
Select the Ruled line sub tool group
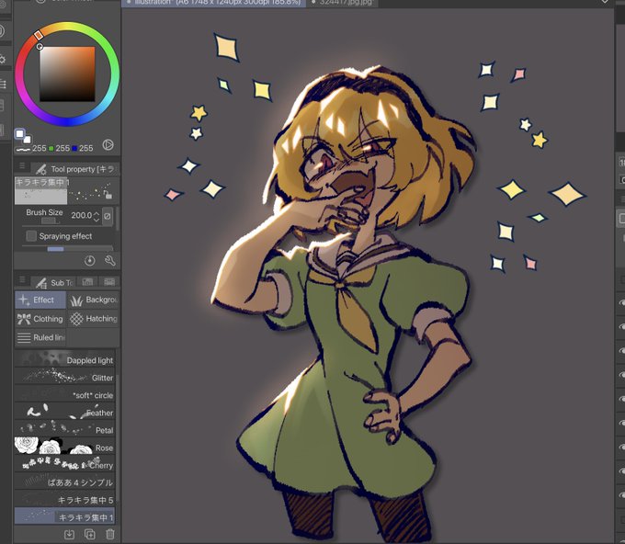[x=40, y=337]
